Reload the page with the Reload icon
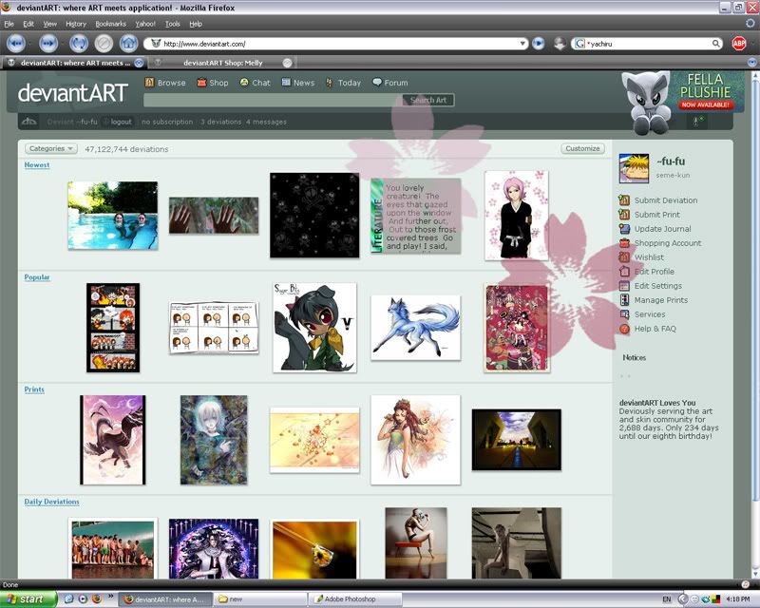Screen dimensions: 760x608 [78, 44]
